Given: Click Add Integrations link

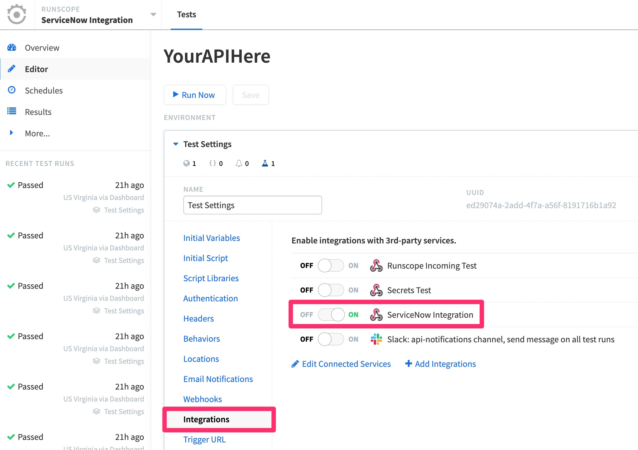Looking at the screenshot, I should [445, 364].
